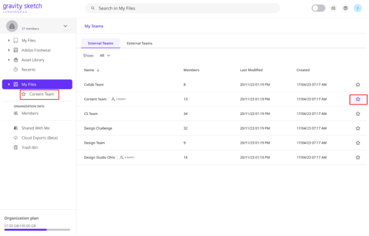Expand the Adidas Footwear tree arrow

point(9,50)
